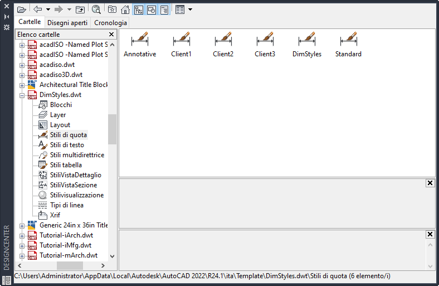
Task: Toggle DesignCenter auto-hide
Action: (x=7, y=17)
